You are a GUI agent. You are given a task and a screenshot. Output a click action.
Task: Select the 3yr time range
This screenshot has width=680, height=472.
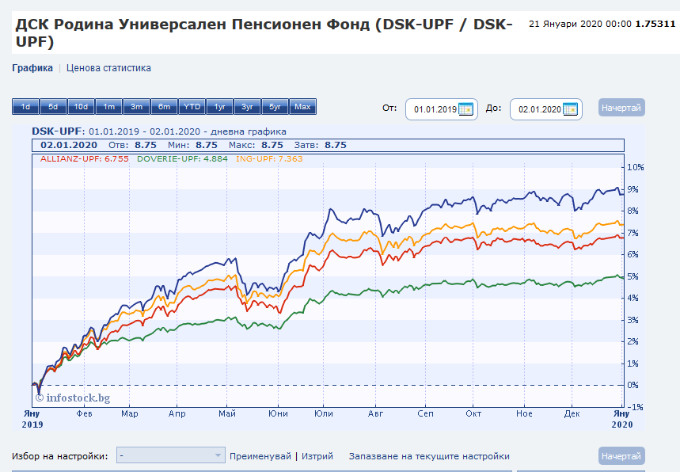[247, 107]
